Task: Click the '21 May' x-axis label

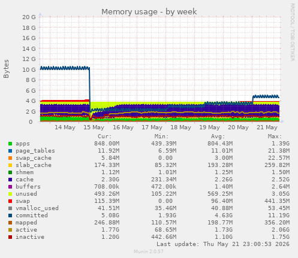Action: [267, 128]
